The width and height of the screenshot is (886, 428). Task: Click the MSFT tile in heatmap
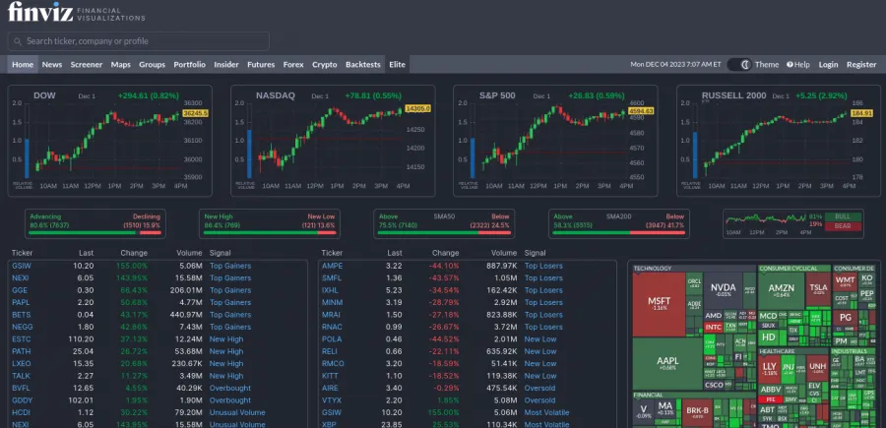[659, 304]
